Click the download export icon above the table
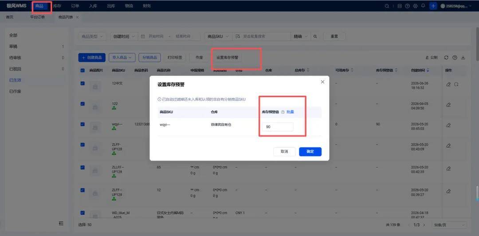This screenshot has width=479, height=236. point(463,58)
